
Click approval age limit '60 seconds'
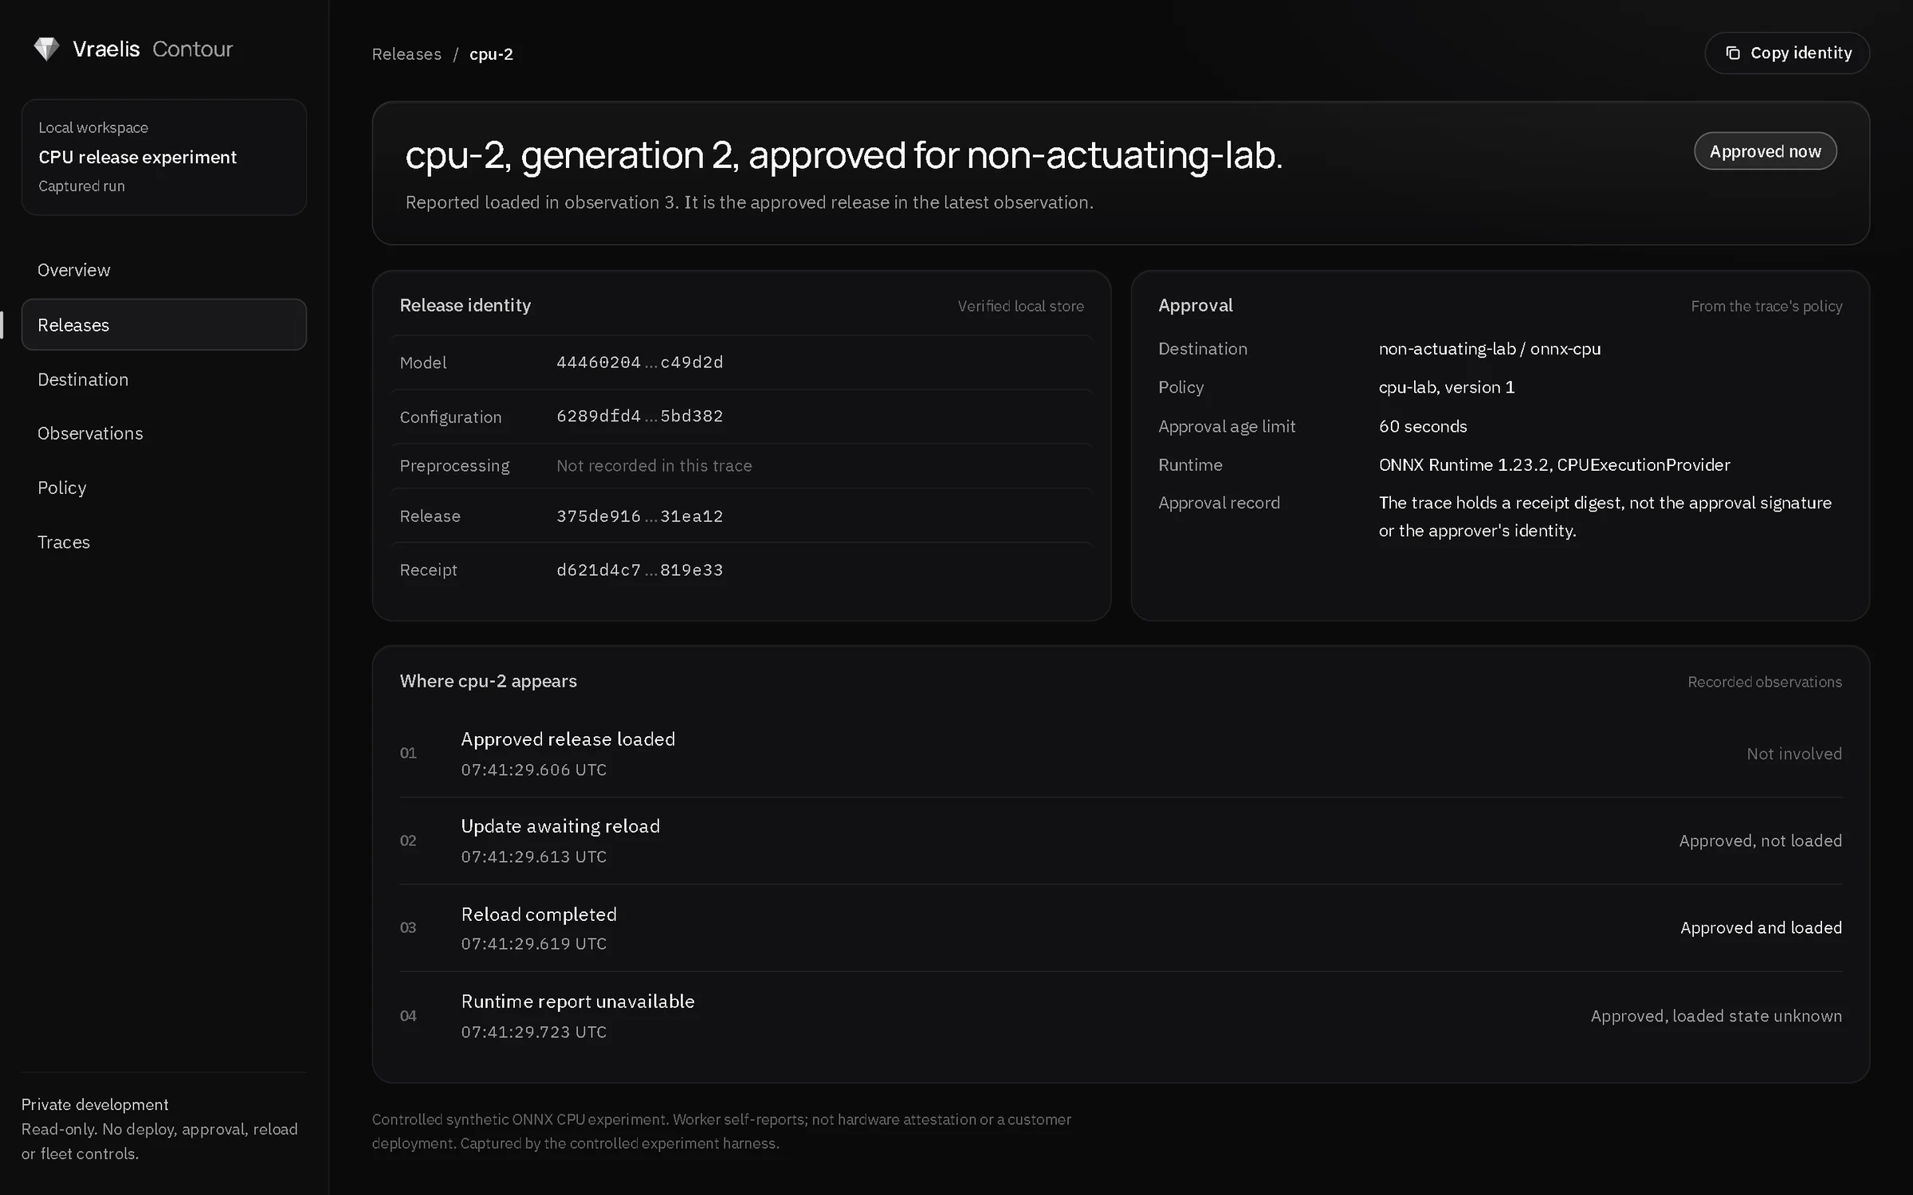coord(1423,426)
